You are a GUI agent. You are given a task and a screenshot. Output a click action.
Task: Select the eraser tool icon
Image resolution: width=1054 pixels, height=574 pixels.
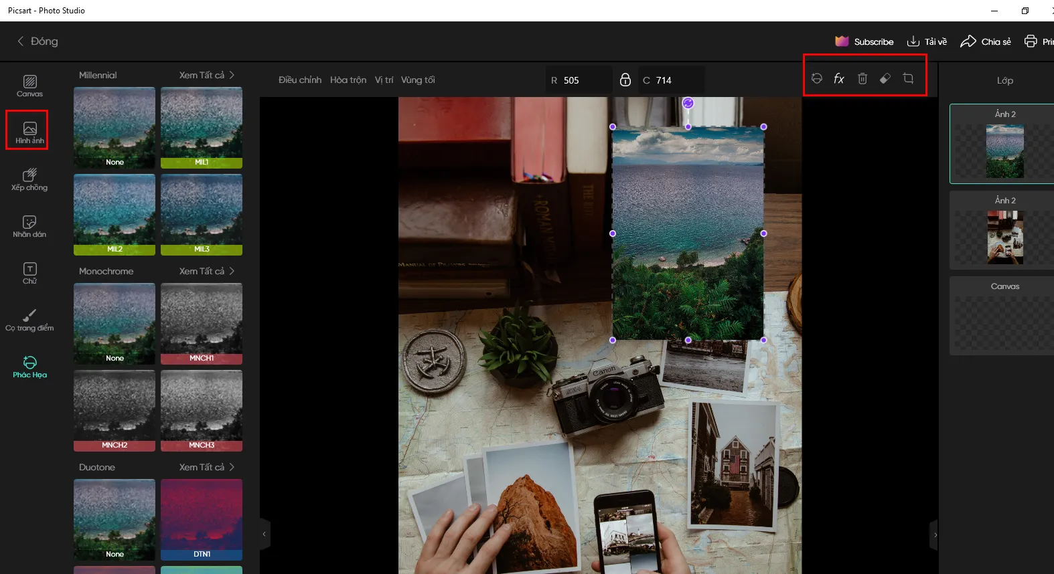click(885, 79)
